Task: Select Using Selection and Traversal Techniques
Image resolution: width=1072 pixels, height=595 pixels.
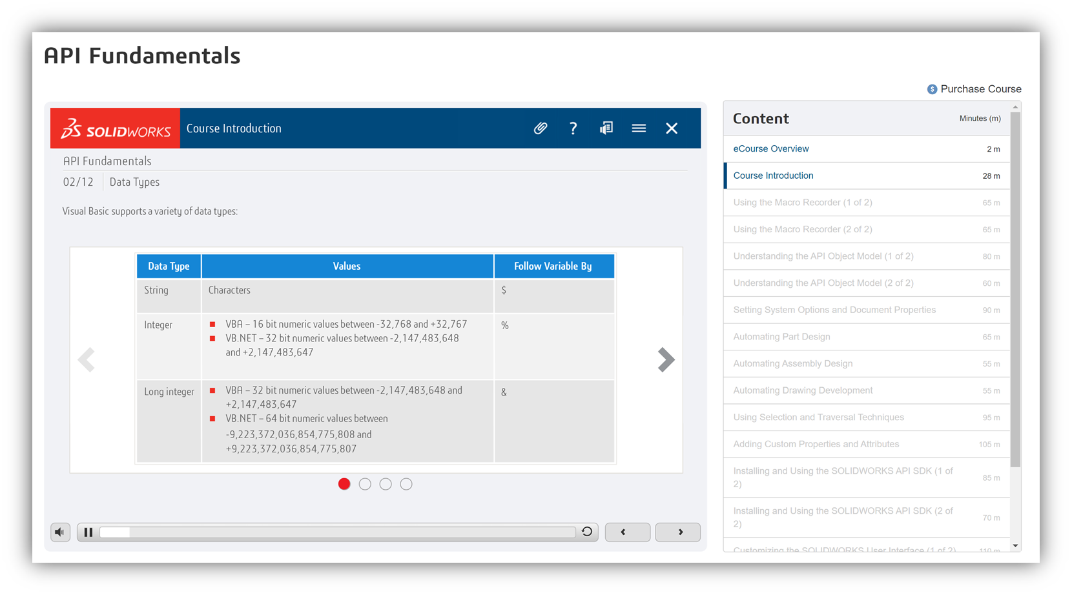Action: pos(867,418)
